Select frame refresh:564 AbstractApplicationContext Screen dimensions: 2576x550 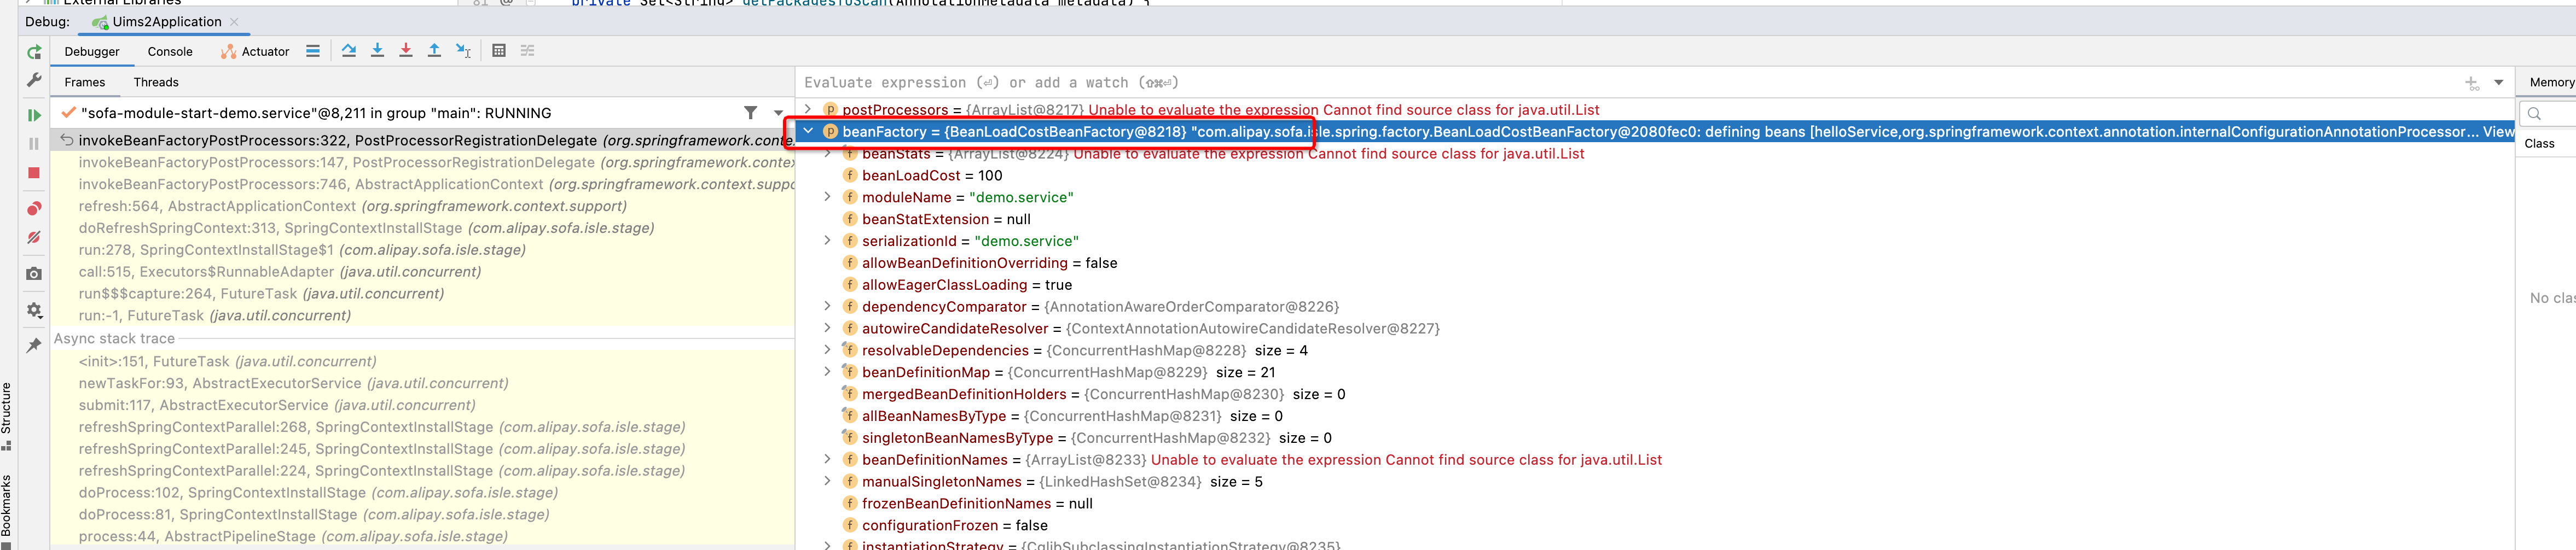[x=423, y=206]
